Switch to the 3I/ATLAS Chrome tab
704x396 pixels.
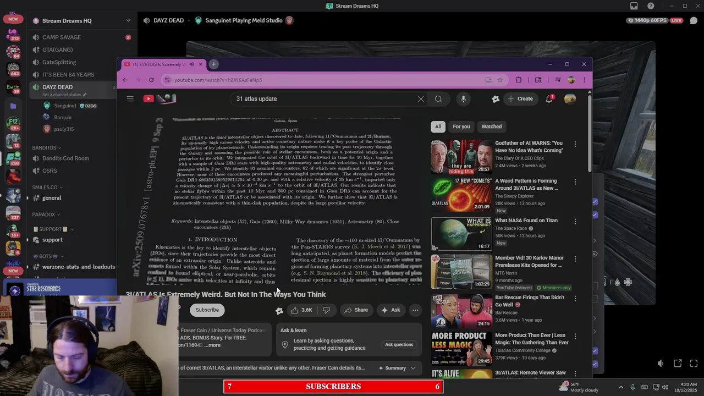163,64
